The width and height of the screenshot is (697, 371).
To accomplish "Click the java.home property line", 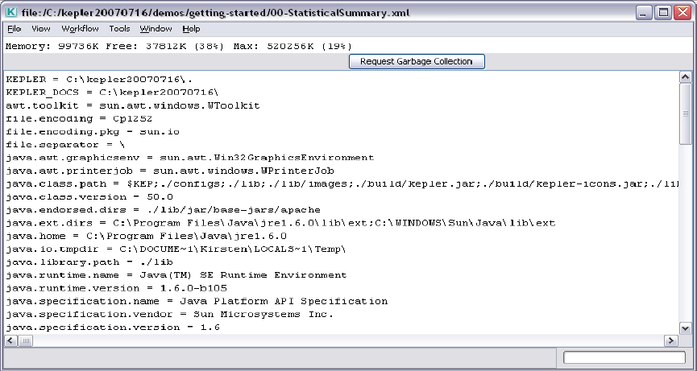I will (x=146, y=236).
